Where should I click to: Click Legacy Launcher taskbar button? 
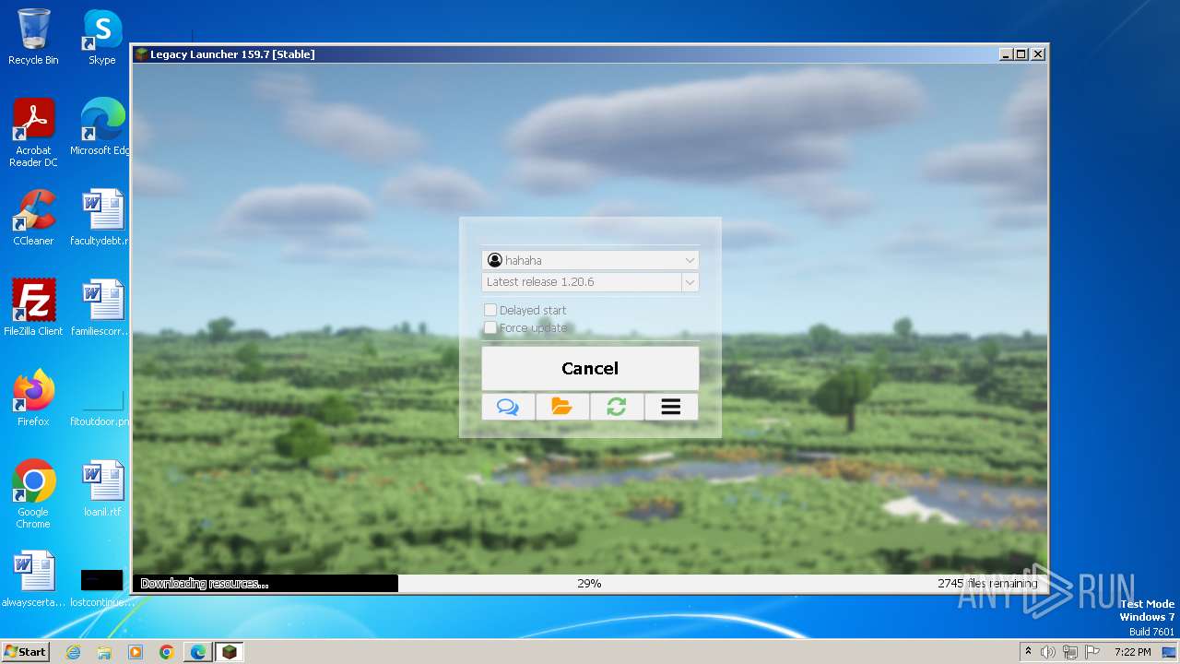tap(230, 652)
